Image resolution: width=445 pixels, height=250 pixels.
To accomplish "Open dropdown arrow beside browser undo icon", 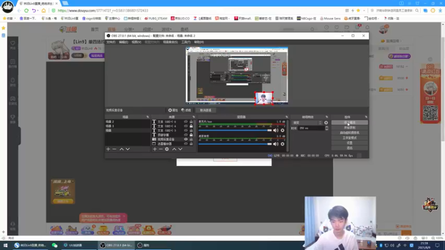I will pos(38,11).
